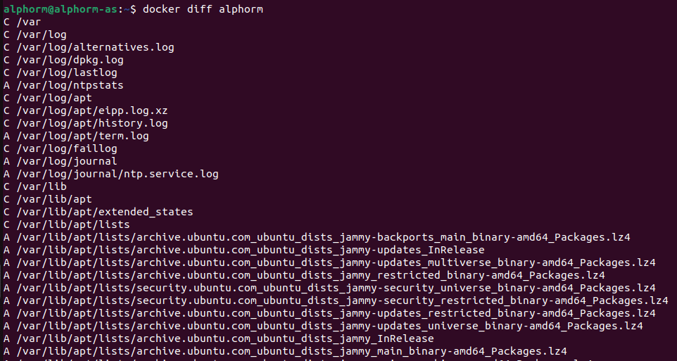Select the /var/log/alternatives.log line
The height and width of the screenshot is (361, 677).
click(x=89, y=47)
